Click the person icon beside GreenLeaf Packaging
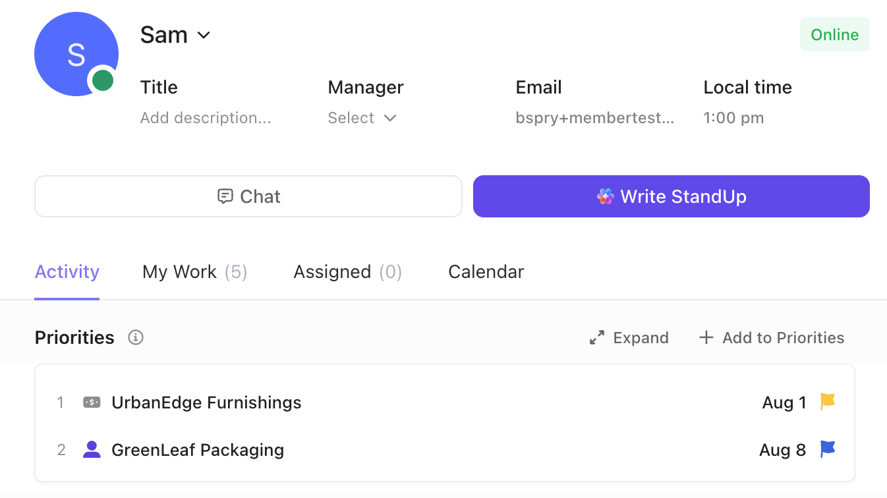This screenshot has height=498, width=887. click(92, 449)
